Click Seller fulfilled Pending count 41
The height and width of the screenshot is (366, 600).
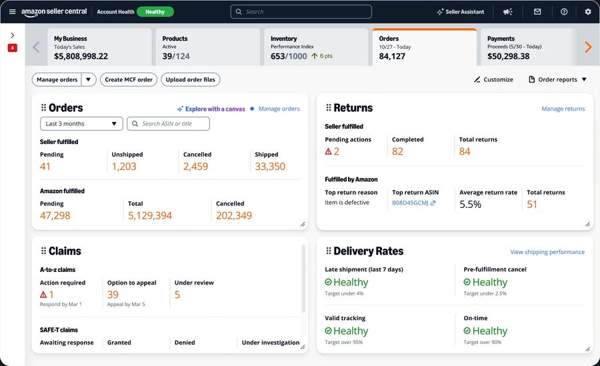pos(45,167)
